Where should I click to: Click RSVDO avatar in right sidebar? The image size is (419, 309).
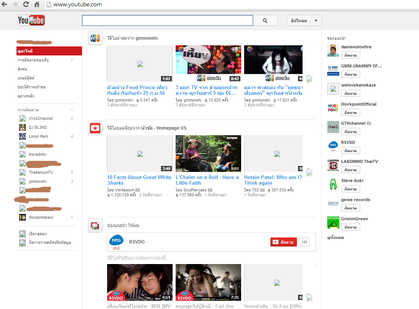pyautogui.click(x=333, y=146)
